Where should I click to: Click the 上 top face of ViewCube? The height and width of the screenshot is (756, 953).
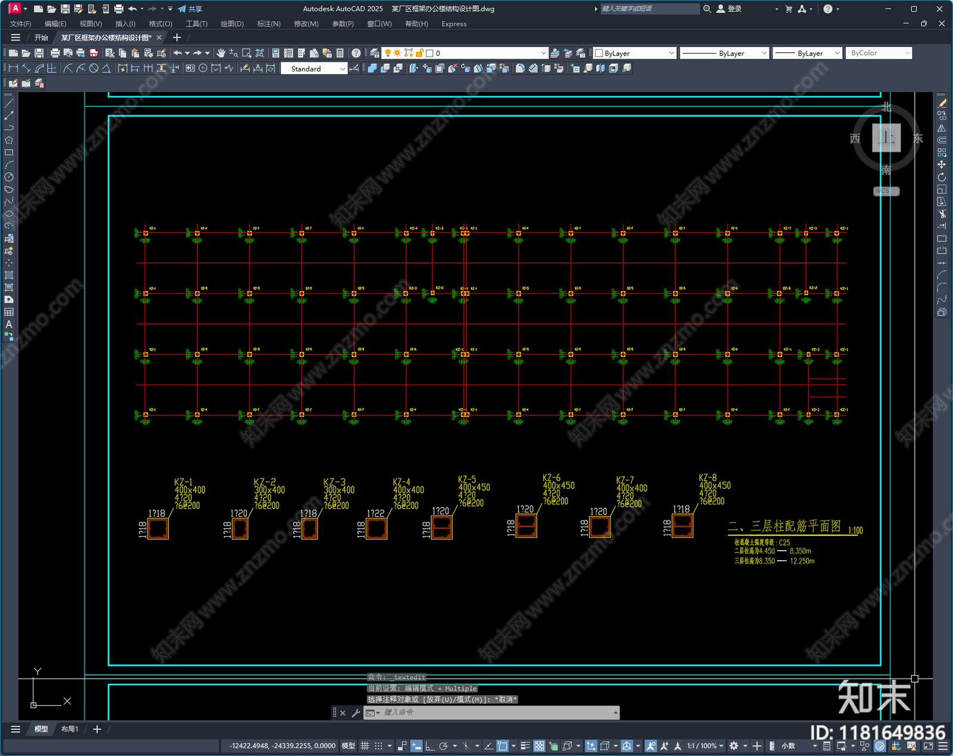coord(886,138)
